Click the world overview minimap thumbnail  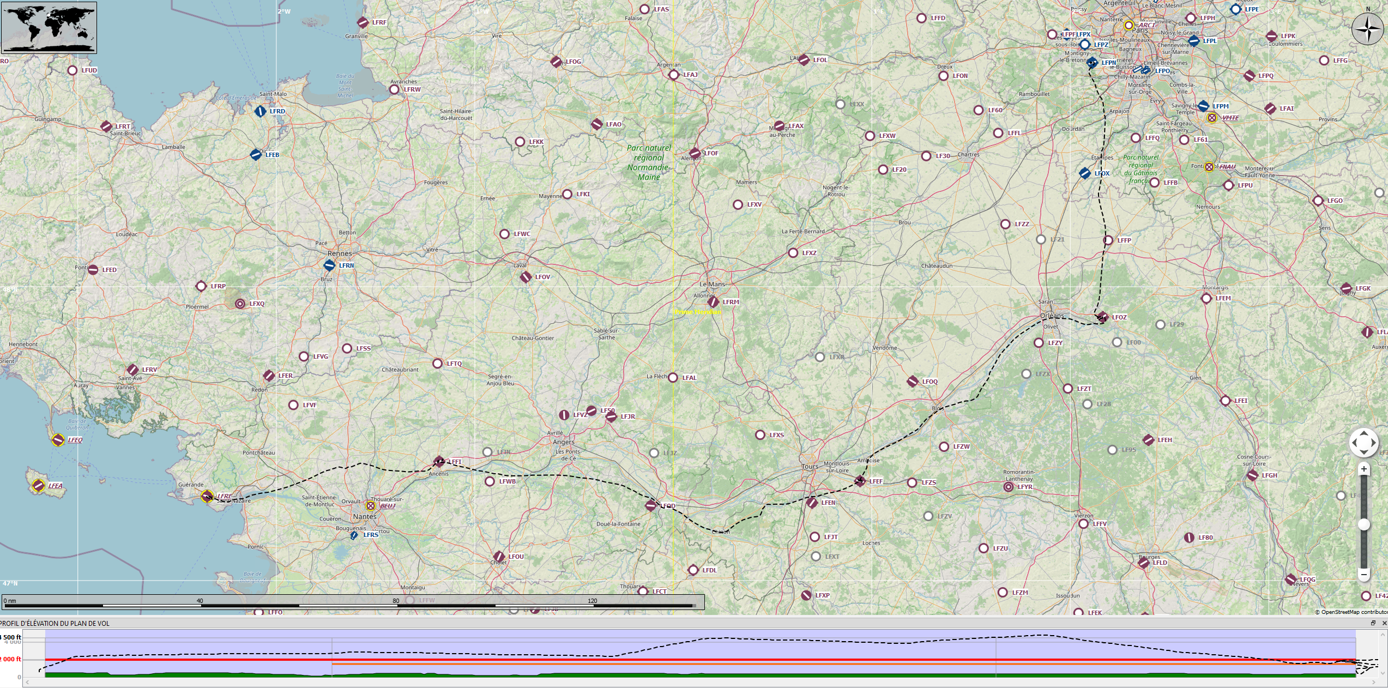(49, 27)
